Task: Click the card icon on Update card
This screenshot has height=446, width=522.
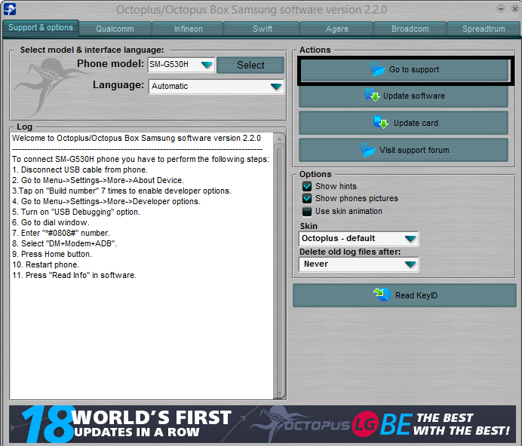Action: [380, 122]
